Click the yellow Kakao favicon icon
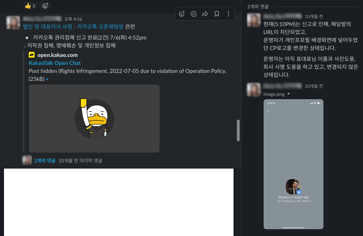The height and width of the screenshot is (236, 363). [x=32, y=55]
